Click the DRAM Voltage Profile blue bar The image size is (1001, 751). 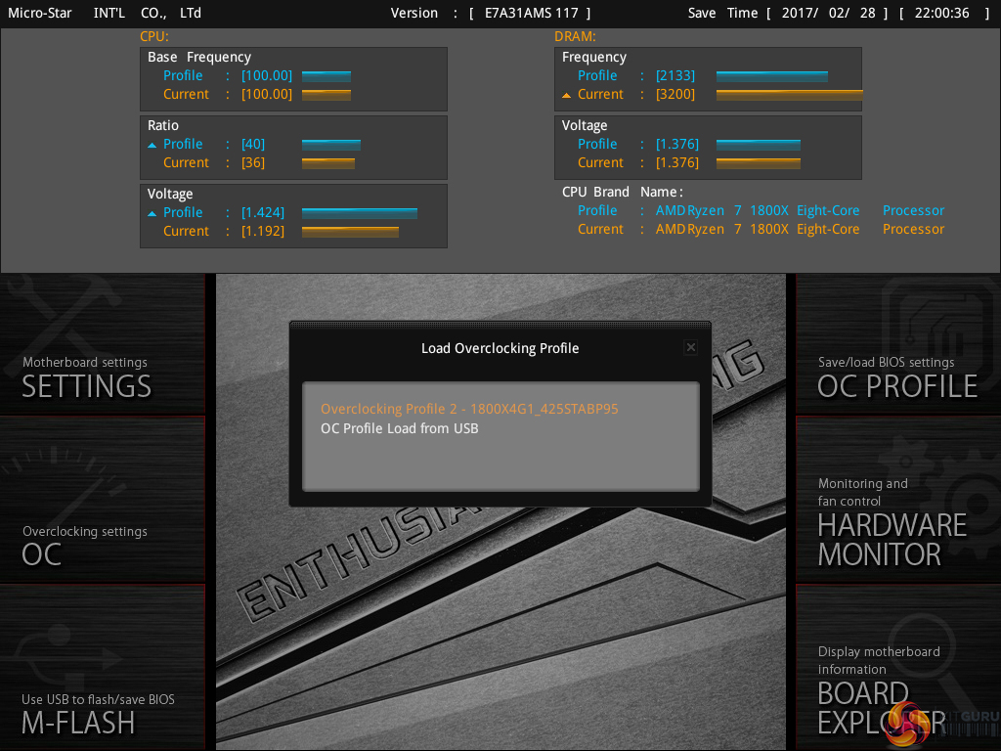(x=759, y=145)
